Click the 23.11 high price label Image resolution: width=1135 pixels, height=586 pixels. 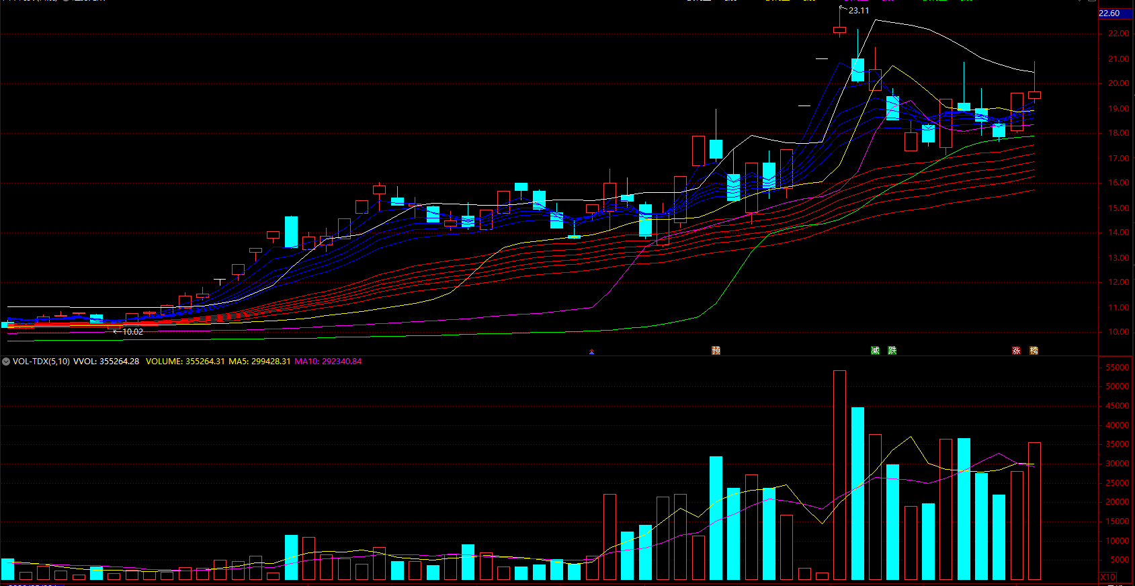pyautogui.click(x=858, y=11)
